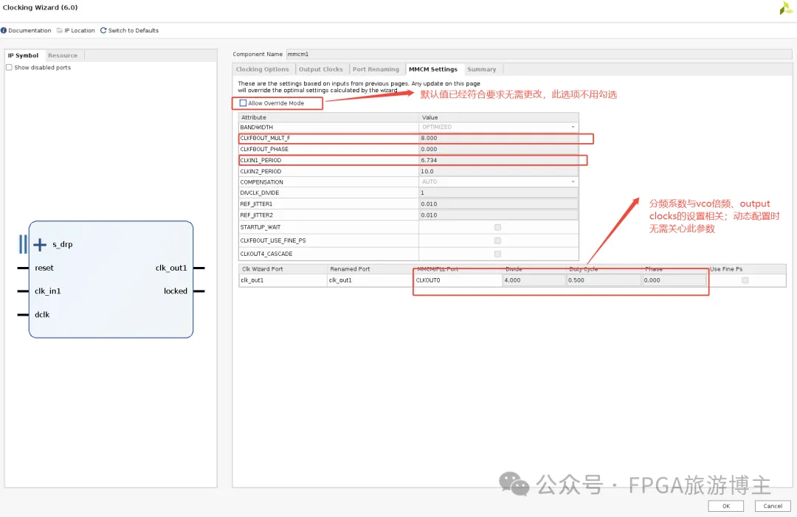Click the Renamed Port column header
Screen dimensions: 797x517
point(371,269)
